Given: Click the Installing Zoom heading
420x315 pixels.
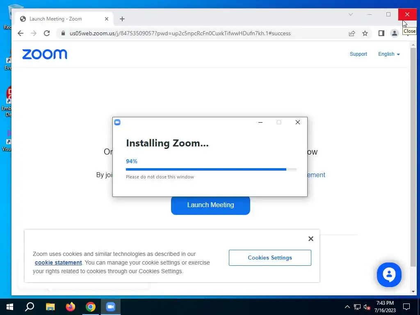Looking at the screenshot, I should (x=167, y=143).
